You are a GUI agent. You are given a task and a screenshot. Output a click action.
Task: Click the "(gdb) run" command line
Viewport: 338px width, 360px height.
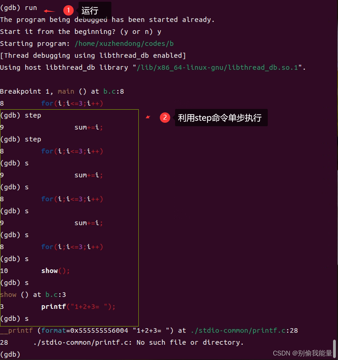19,8
